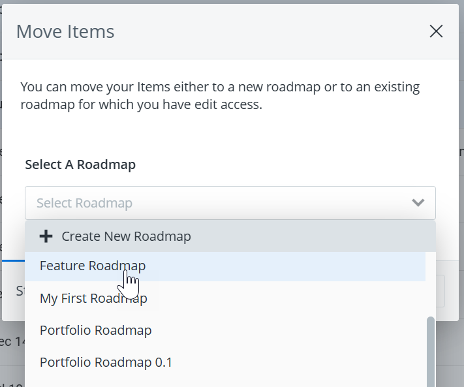464x387 pixels.
Task: Click the Move Items dialog title
Action: pos(65,31)
